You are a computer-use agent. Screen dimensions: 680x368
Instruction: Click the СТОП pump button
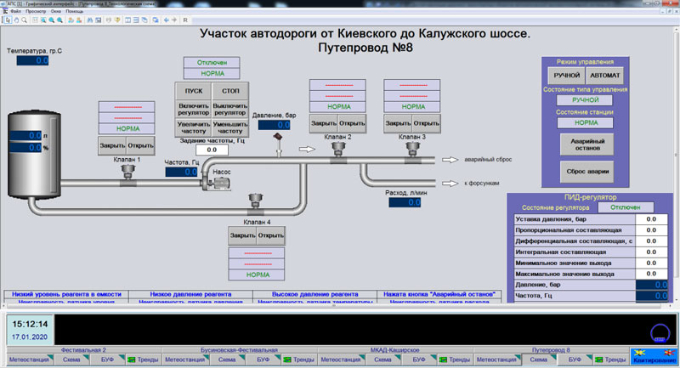[230, 91]
